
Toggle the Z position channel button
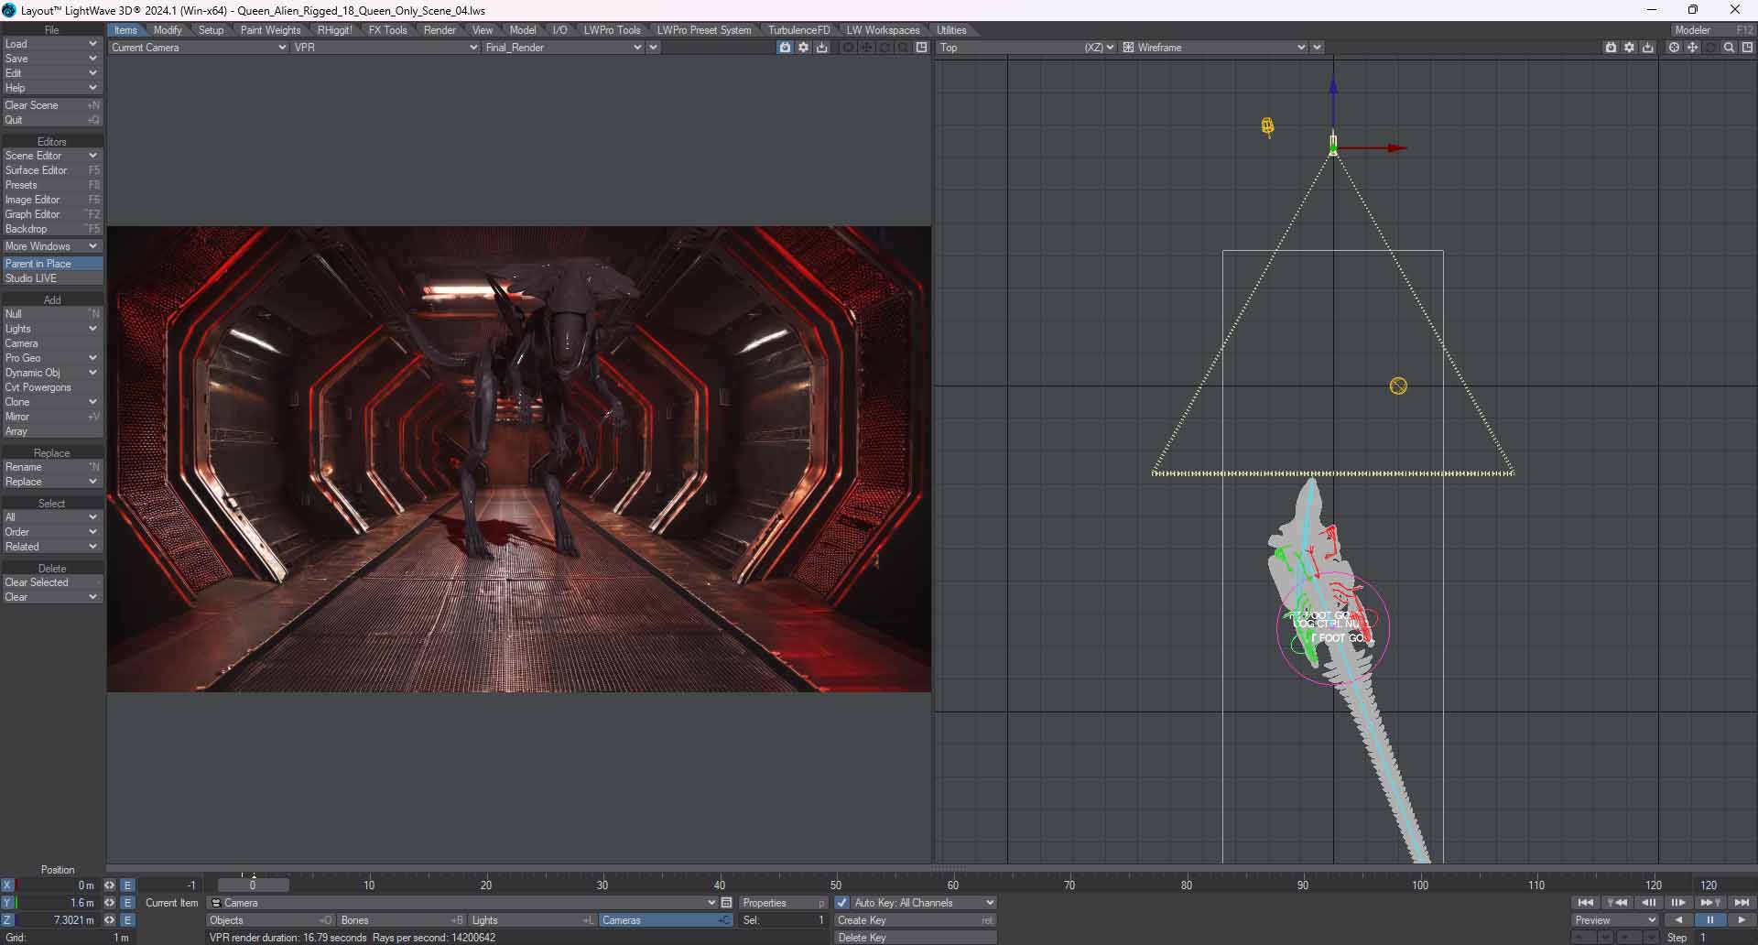[x=7, y=920]
